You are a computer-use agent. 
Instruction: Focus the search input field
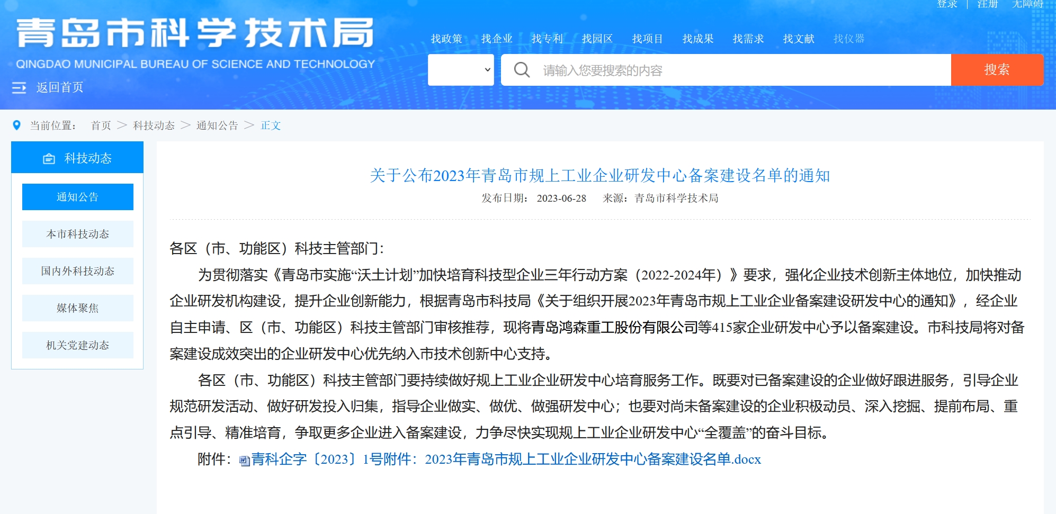[726, 70]
